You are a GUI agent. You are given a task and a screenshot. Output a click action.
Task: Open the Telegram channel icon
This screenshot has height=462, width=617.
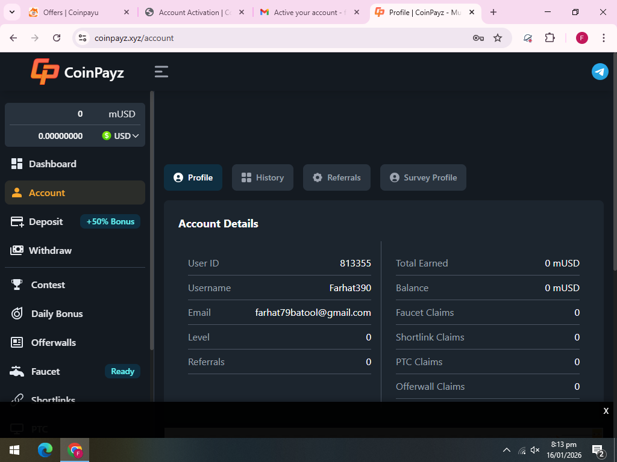[x=600, y=72]
